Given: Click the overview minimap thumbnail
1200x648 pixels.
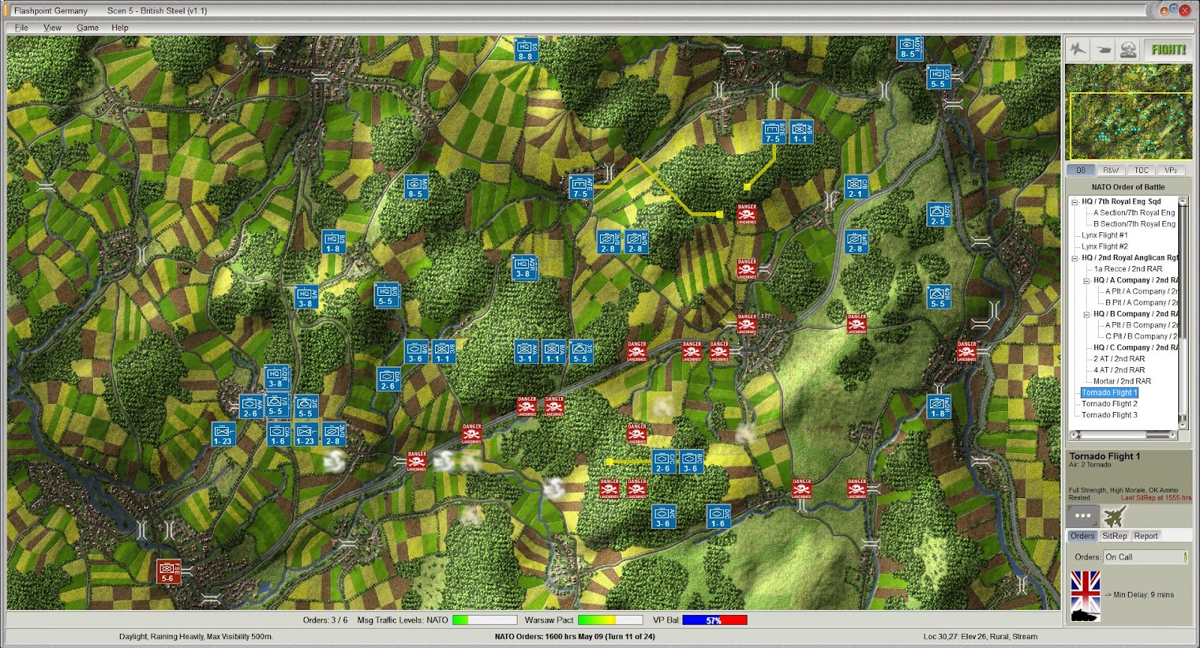Looking at the screenshot, I should pos(1129,112).
